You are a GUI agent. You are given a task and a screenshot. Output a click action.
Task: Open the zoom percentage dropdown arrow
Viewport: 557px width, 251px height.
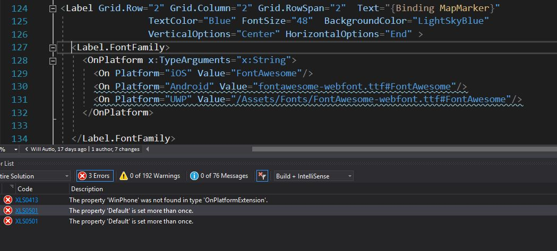(x=15, y=149)
